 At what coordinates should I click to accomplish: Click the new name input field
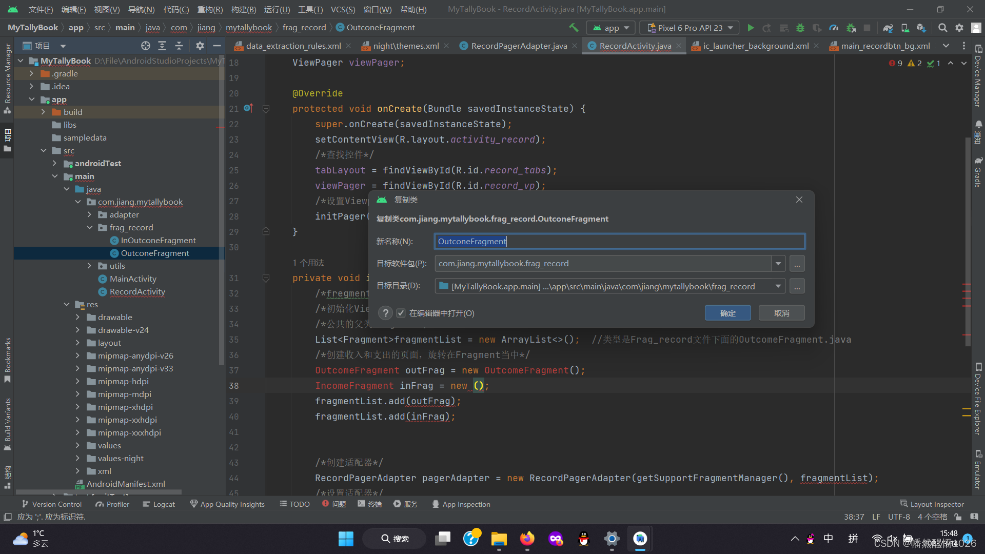click(619, 241)
